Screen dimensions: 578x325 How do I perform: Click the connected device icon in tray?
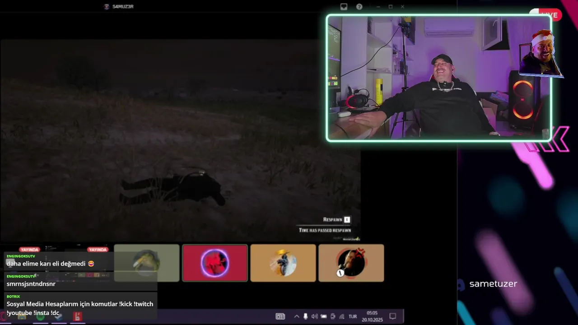(333, 316)
